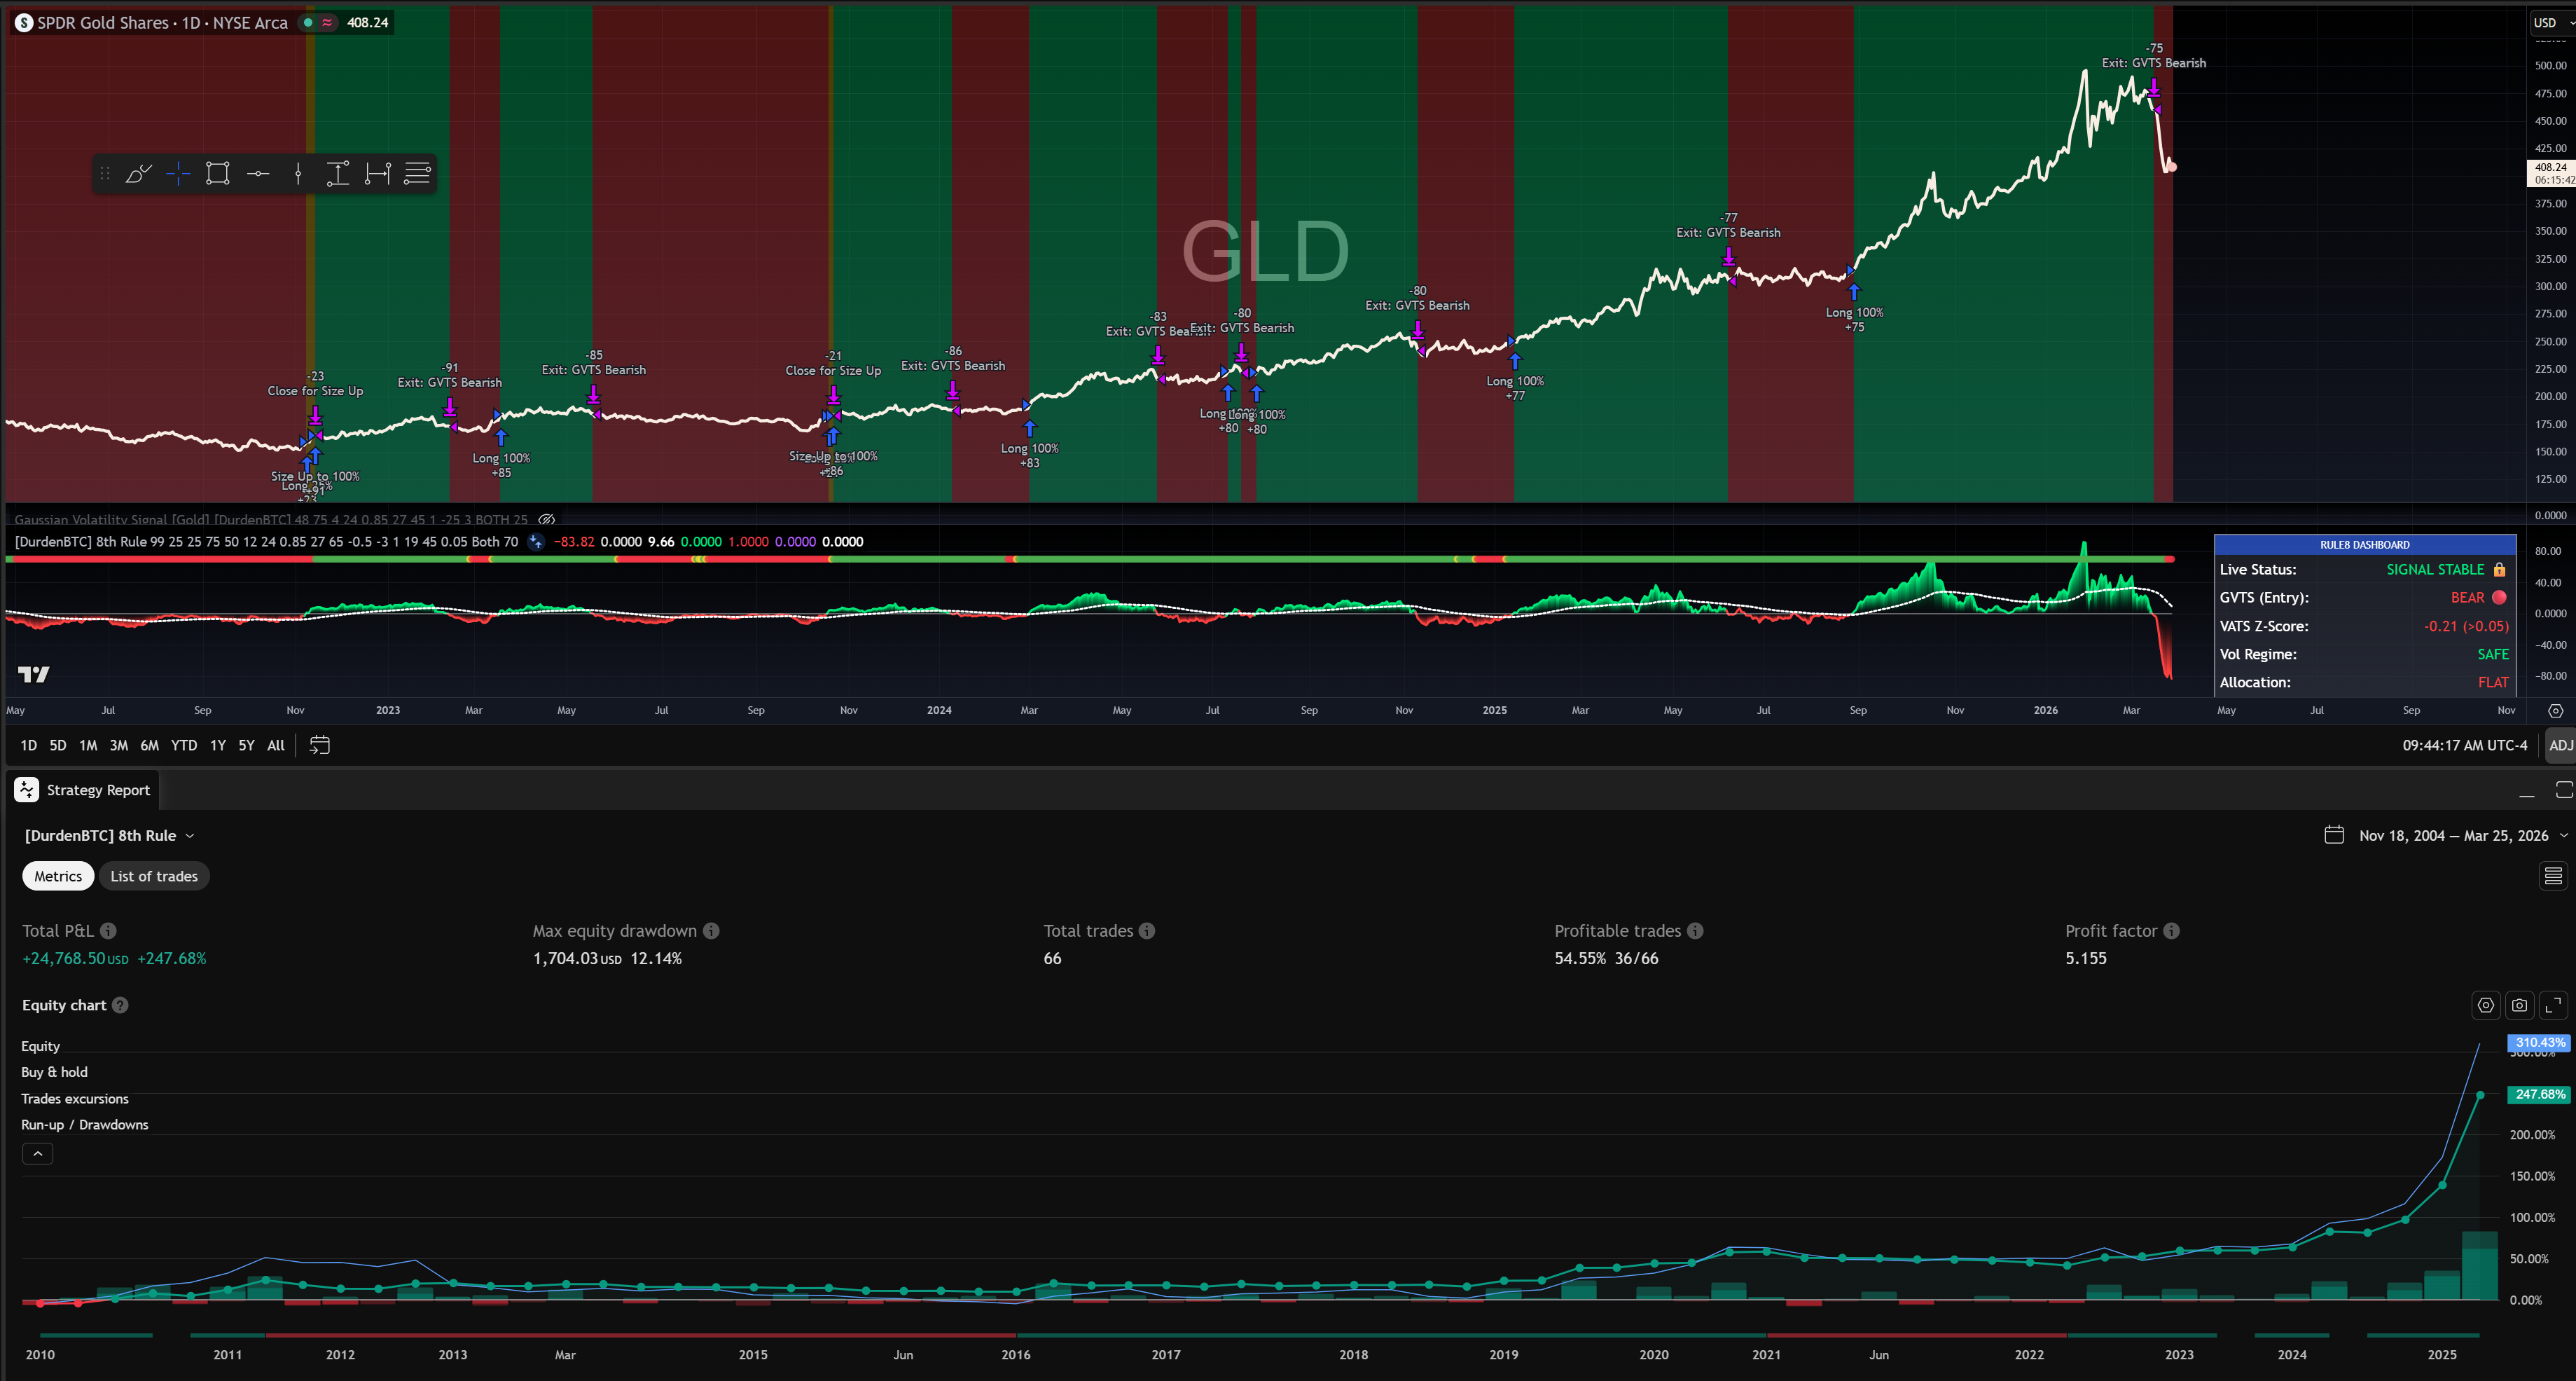This screenshot has width=2576, height=1381.
Task: Select the date range measurement tool
Action: click(378, 174)
